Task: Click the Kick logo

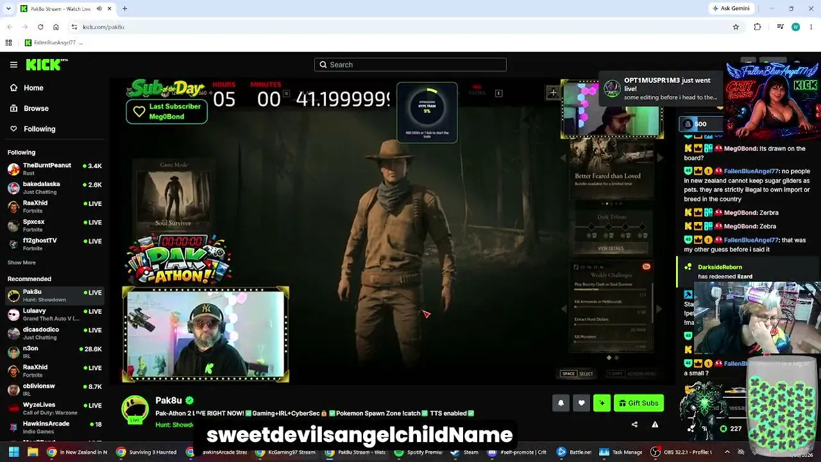Action: [46, 64]
